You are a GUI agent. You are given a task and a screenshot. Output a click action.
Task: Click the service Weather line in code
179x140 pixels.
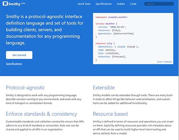[x=106, y=24]
